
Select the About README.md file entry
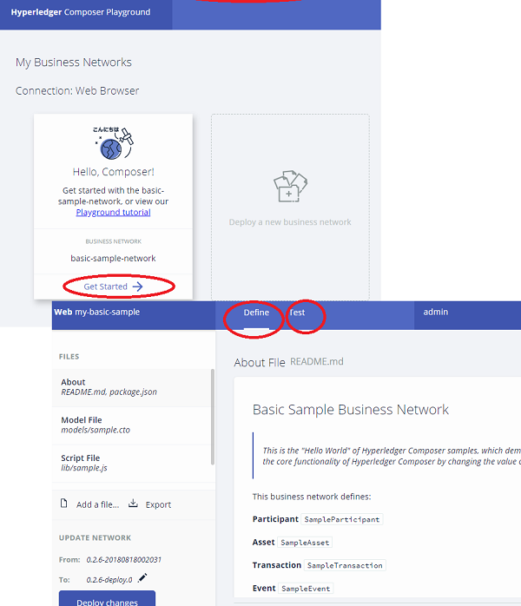[x=131, y=387]
